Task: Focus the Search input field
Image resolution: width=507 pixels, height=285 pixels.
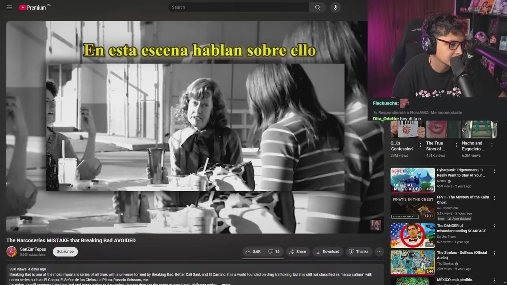Action: [239, 7]
